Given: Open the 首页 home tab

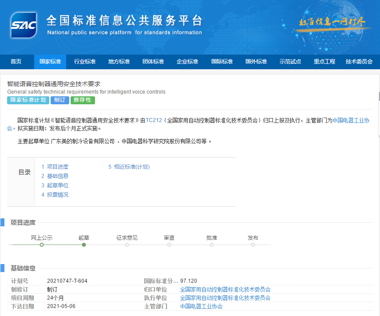Looking at the screenshot, I should click(x=16, y=62).
